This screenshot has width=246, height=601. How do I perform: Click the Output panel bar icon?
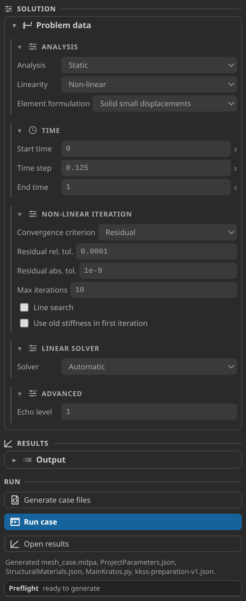[27, 460]
